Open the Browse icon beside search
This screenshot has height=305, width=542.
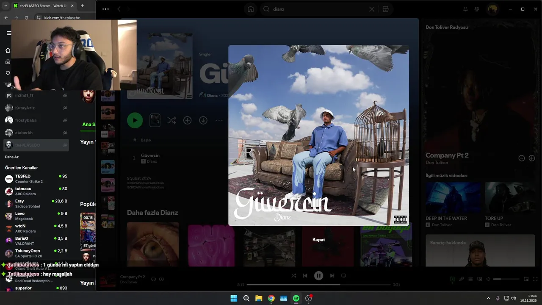[385, 9]
